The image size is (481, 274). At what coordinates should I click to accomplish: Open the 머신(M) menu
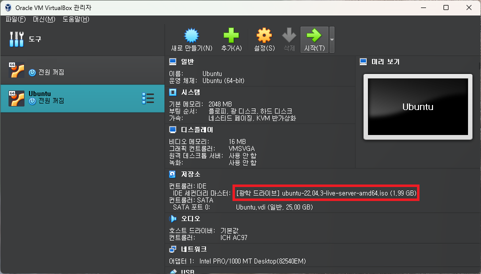click(44, 19)
